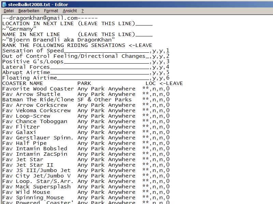
Task: Open the Datei menu
Action: [x=9, y=11]
